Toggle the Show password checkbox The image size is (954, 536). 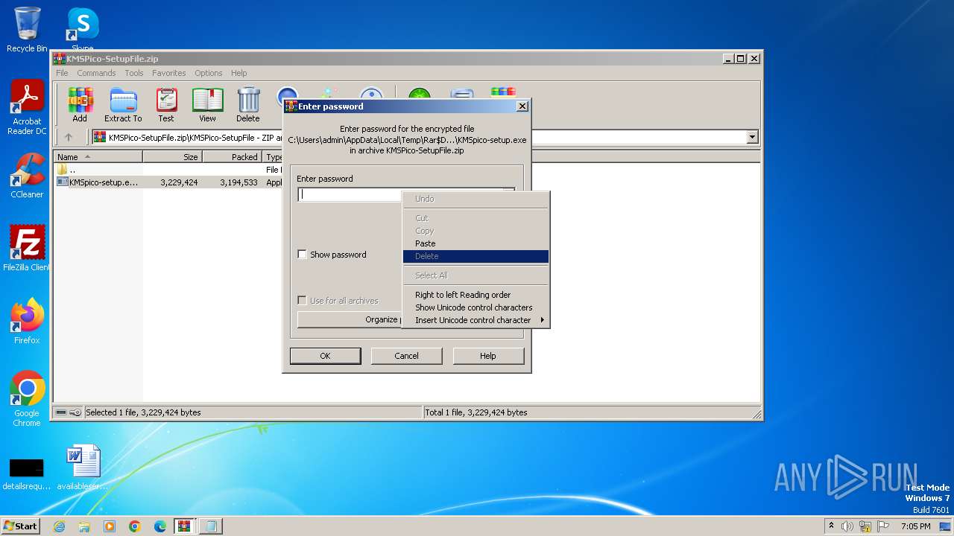302,255
